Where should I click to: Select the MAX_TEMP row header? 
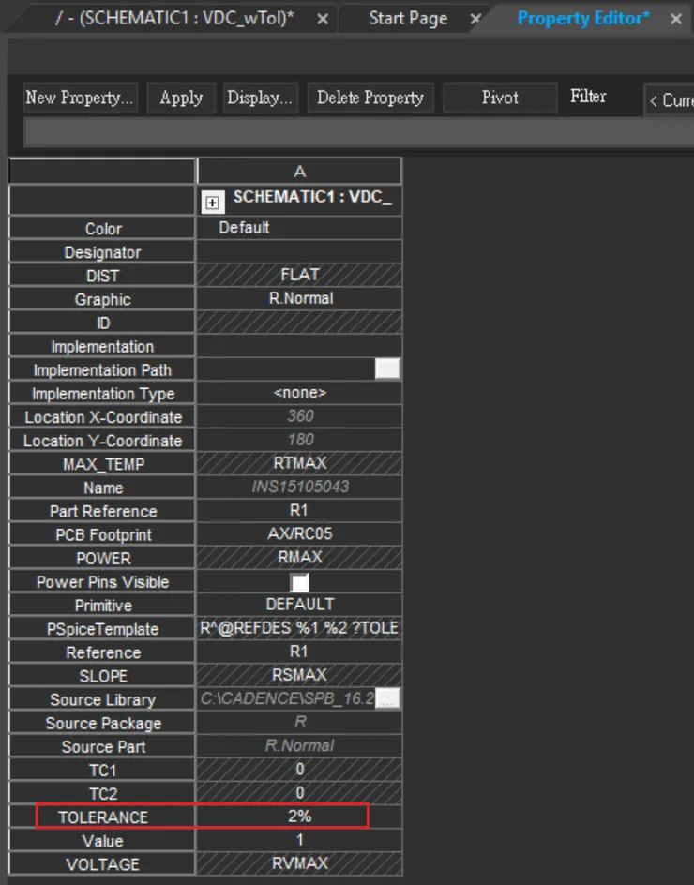coord(102,463)
